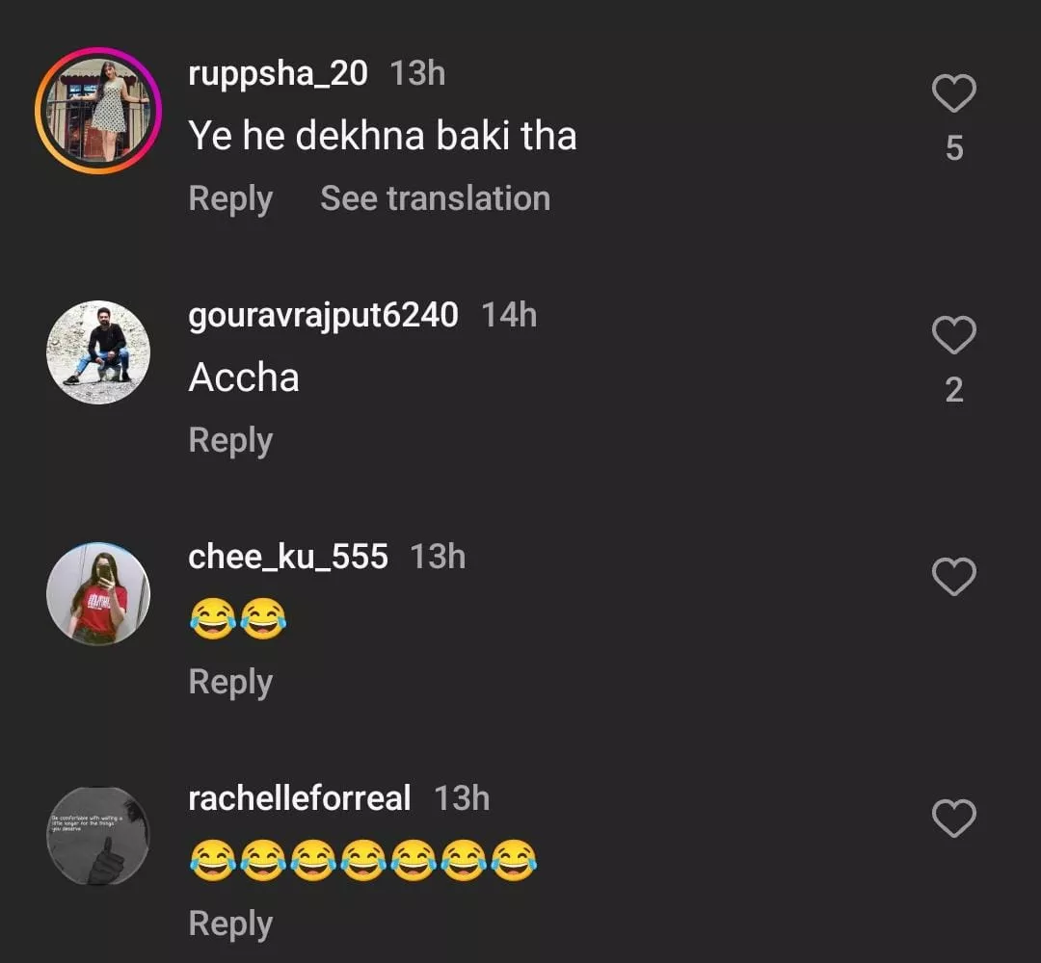Open the chee_ku_555 username profile
The width and height of the screenshot is (1041, 963).
(288, 558)
